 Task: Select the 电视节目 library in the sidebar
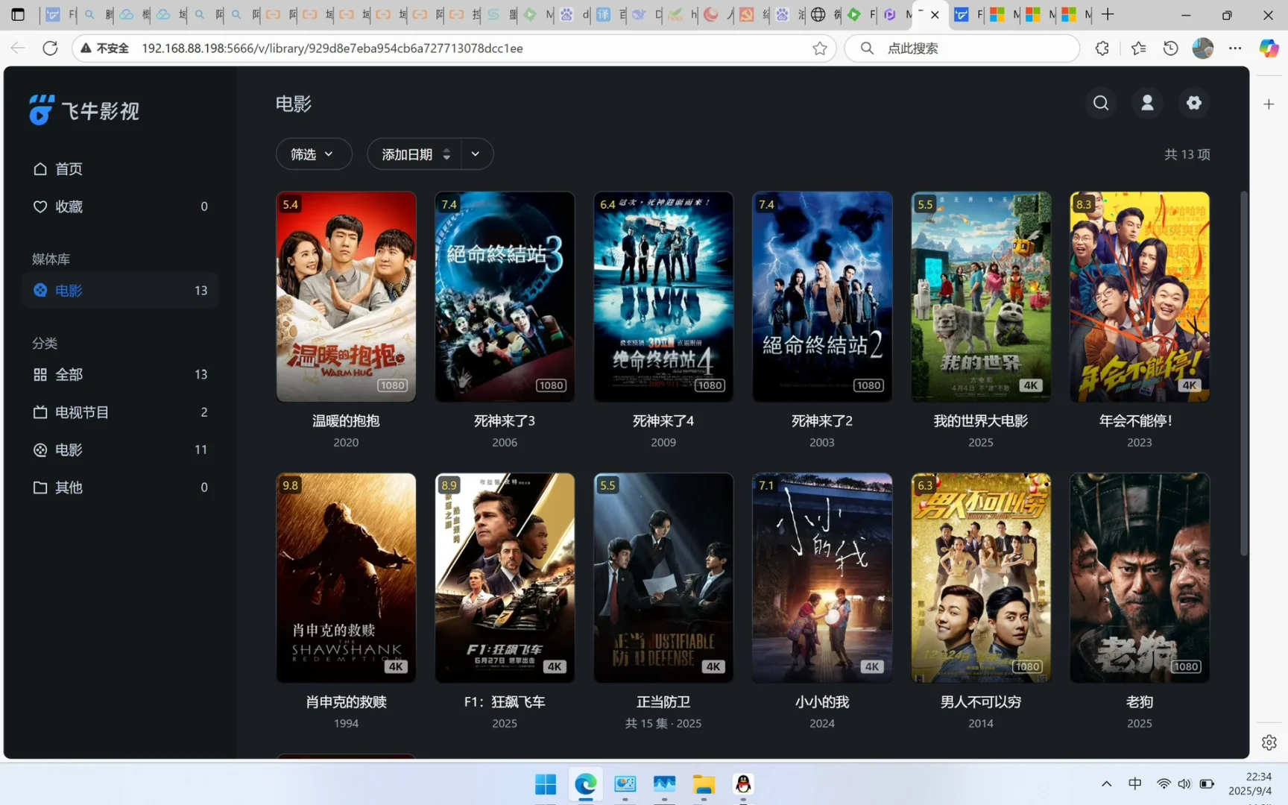pyautogui.click(x=82, y=411)
